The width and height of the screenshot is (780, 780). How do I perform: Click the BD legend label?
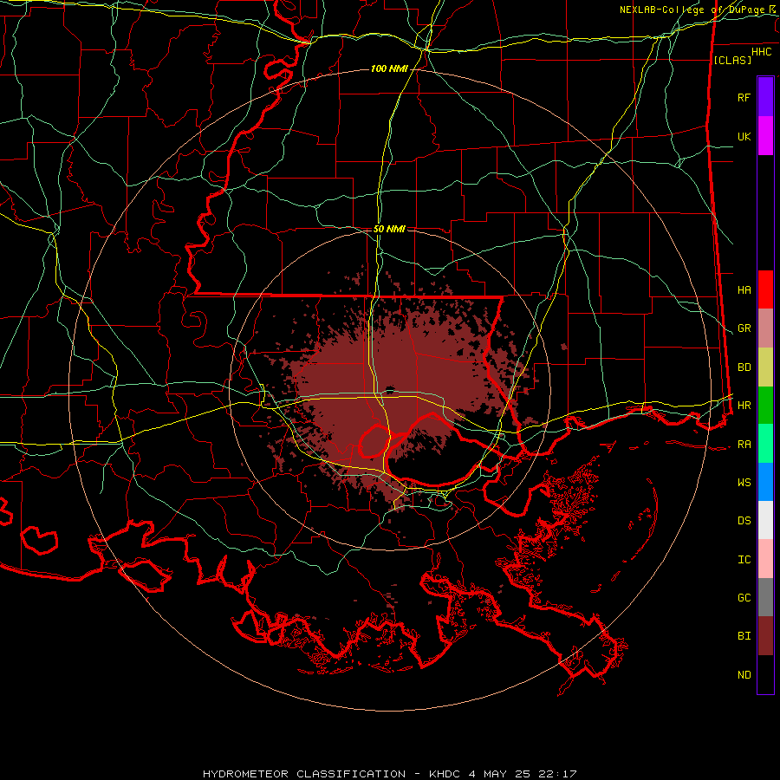pyautogui.click(x=744, y=367)
